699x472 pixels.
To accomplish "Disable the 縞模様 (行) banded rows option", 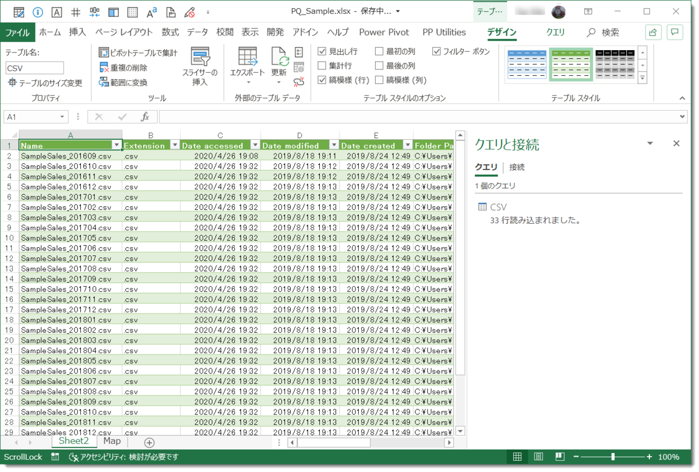I will (323, 80).
